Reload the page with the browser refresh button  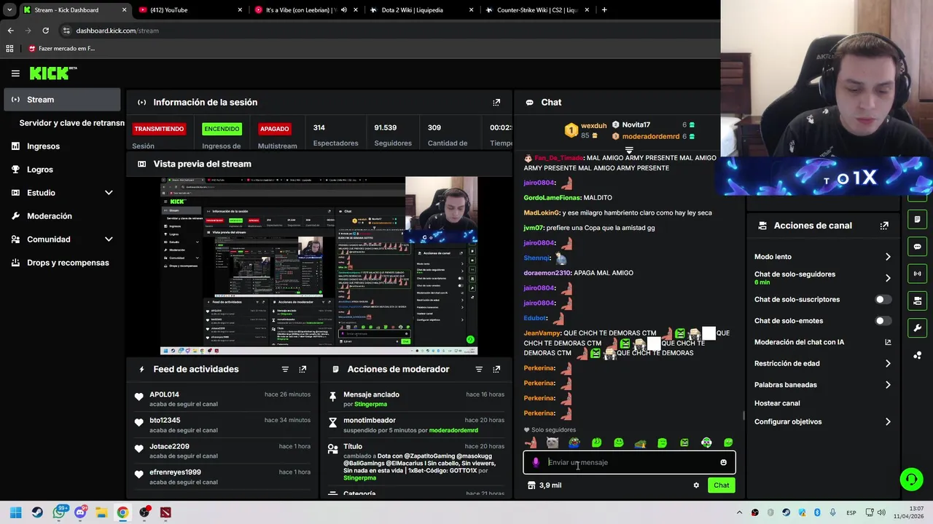coord(45,31)
